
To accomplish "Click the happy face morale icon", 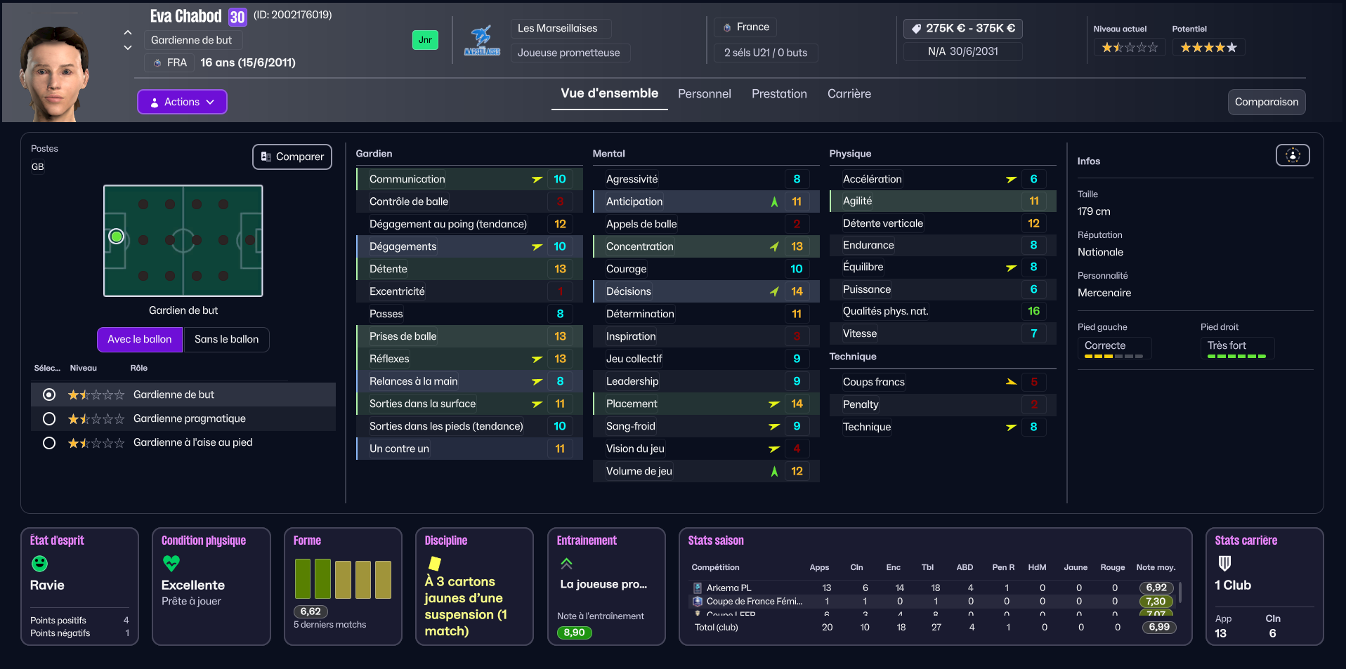I will (40, 563).
